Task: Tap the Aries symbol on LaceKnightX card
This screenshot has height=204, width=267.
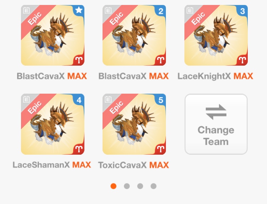Action: click(x=242, y=60)
